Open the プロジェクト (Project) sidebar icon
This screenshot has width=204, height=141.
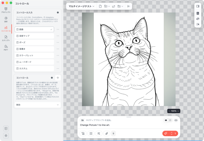coord(6,10)
